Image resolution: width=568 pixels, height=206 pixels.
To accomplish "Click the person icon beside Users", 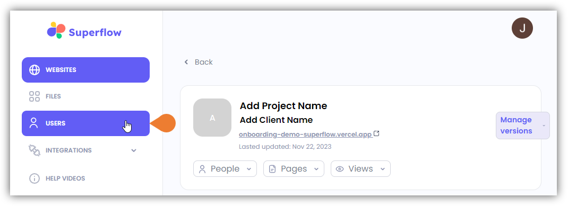I will point(33,123).
